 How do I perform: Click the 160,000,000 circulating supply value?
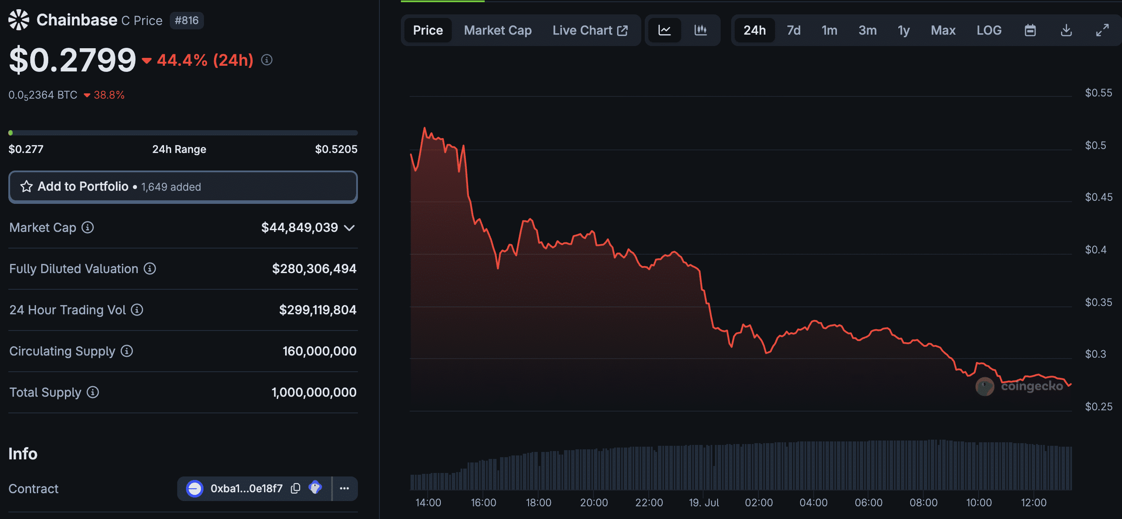point(319,351)
